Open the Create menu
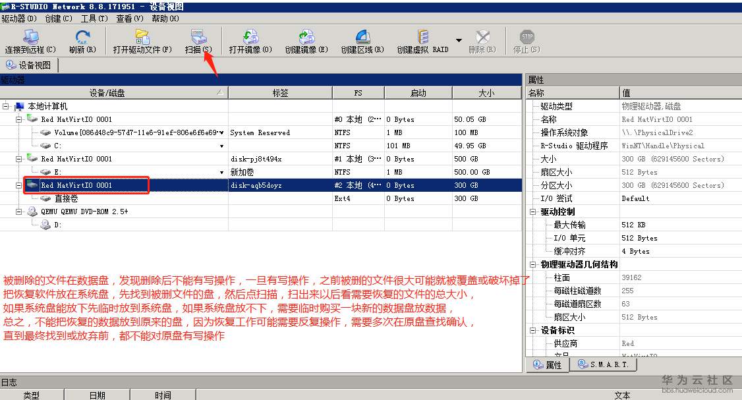Image resolution: width=742 pixels, height=400 pixels. tap(59, 18)
